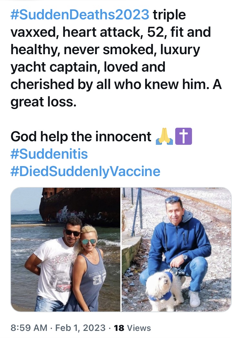Viewport: 242px width, 338px height.
Task: Open the left photo of the beach couple
Action: pos(66,249)
